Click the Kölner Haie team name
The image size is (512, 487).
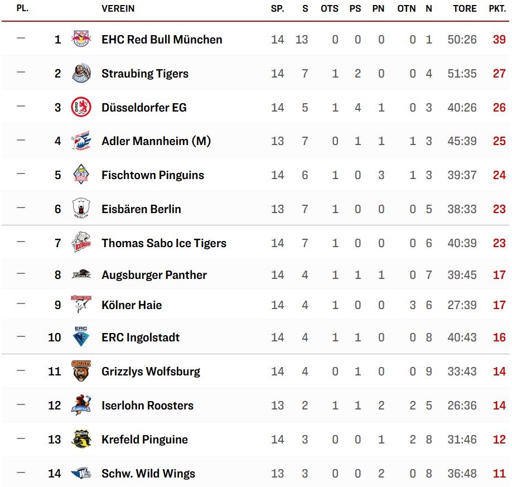tap(132, 305)
